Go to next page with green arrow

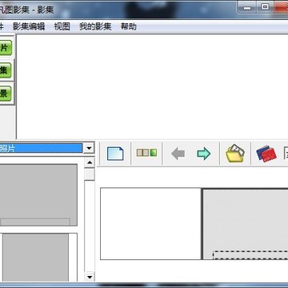(x=204, y=154)
